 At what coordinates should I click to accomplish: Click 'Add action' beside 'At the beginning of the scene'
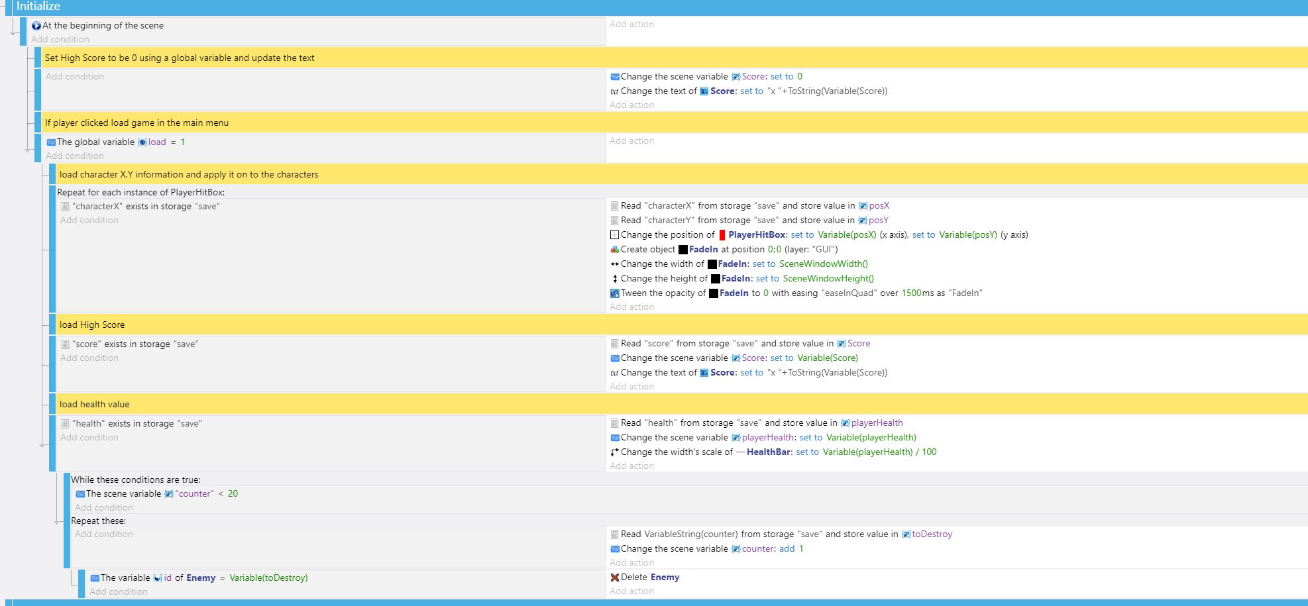point(631,25)
